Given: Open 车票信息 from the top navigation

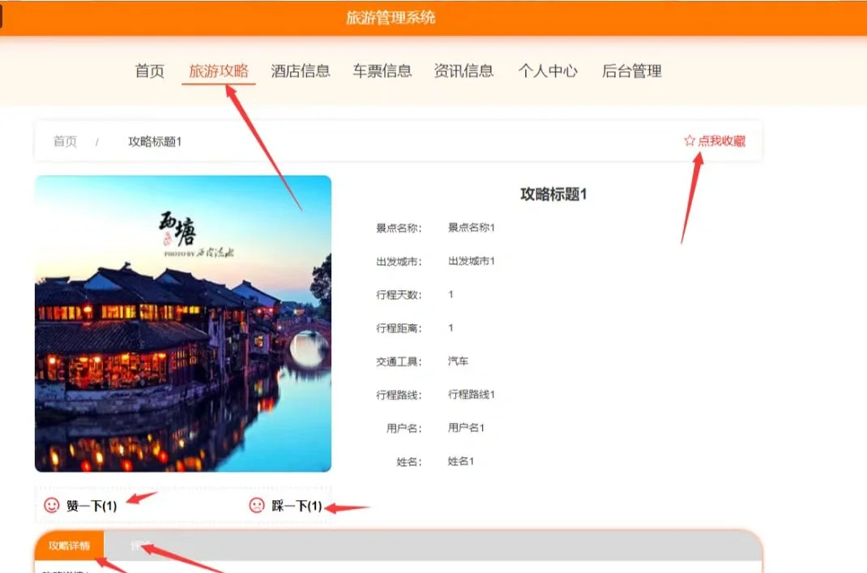Looking at the screenshot, I should pos(382,71).
